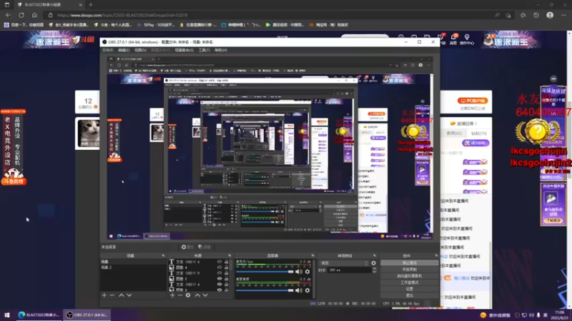Pop out the 场景 dock using its header icon
This screenshot has height=321, width=572.
[163, 255]
